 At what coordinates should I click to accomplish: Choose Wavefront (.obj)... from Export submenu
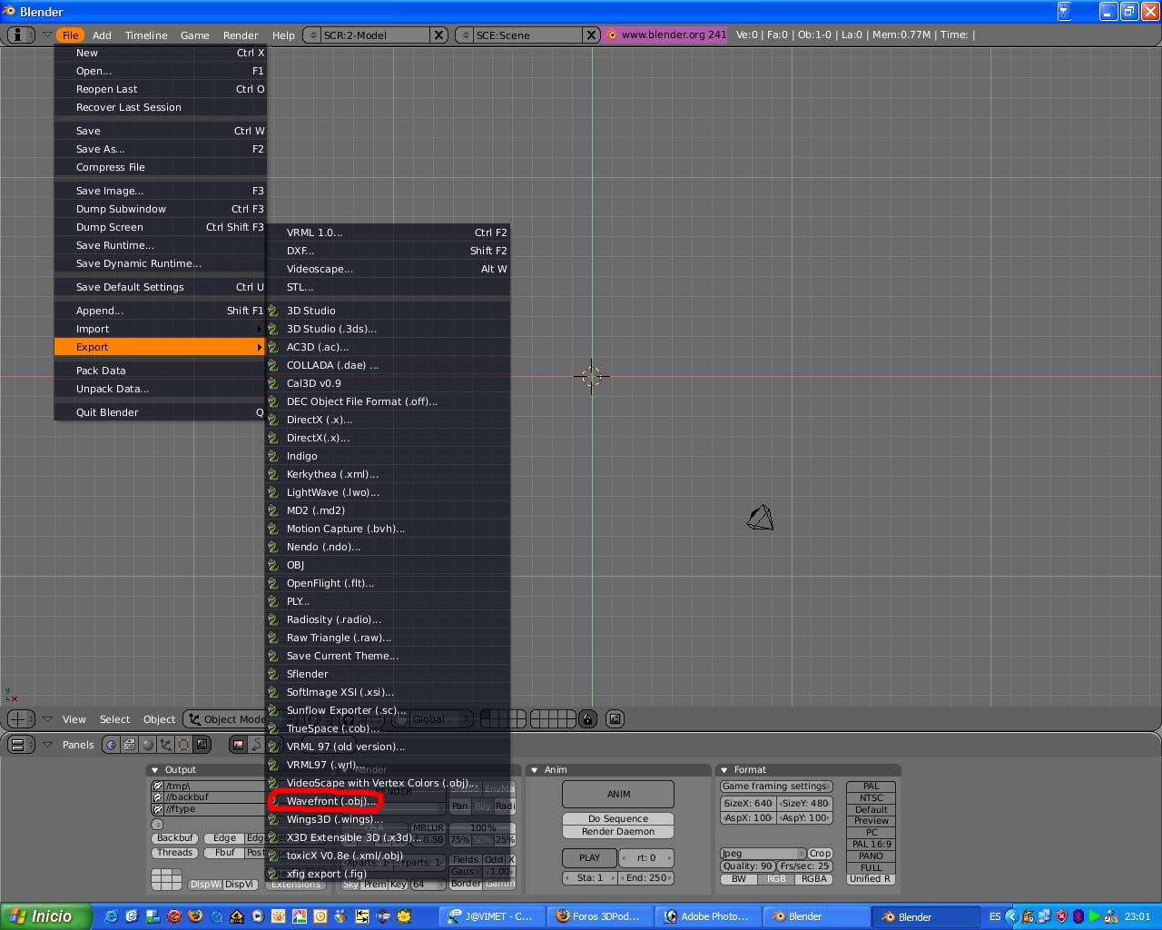tap(388, 801)
